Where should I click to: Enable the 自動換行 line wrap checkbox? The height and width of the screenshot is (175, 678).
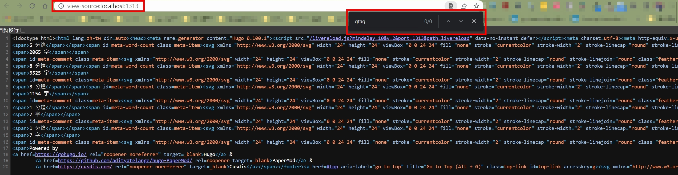[x=23, y=30]
